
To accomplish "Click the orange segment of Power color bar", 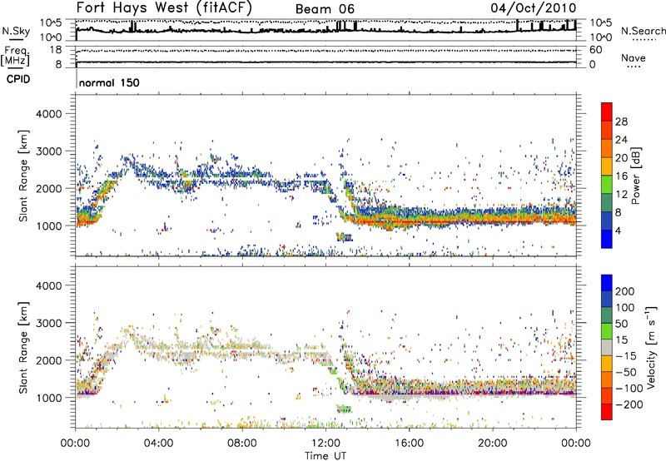I will pos(607,148).
